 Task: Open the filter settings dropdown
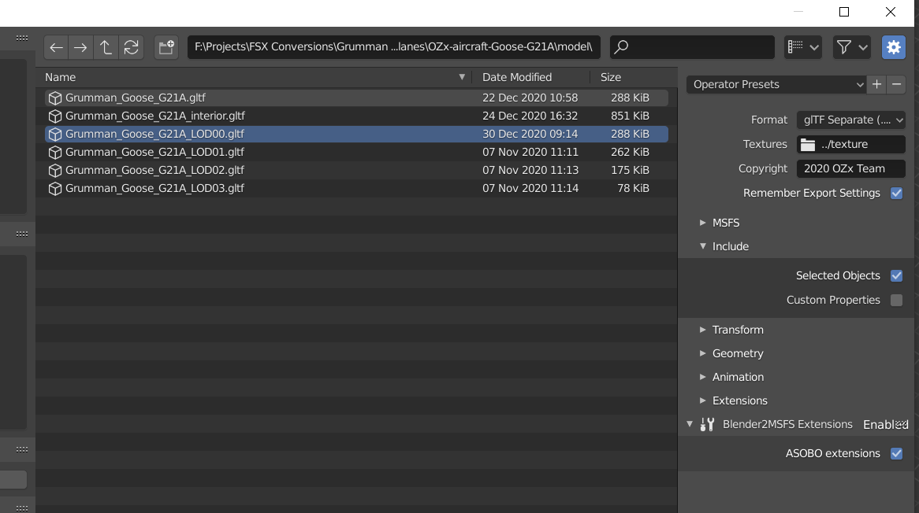[851, 47]
